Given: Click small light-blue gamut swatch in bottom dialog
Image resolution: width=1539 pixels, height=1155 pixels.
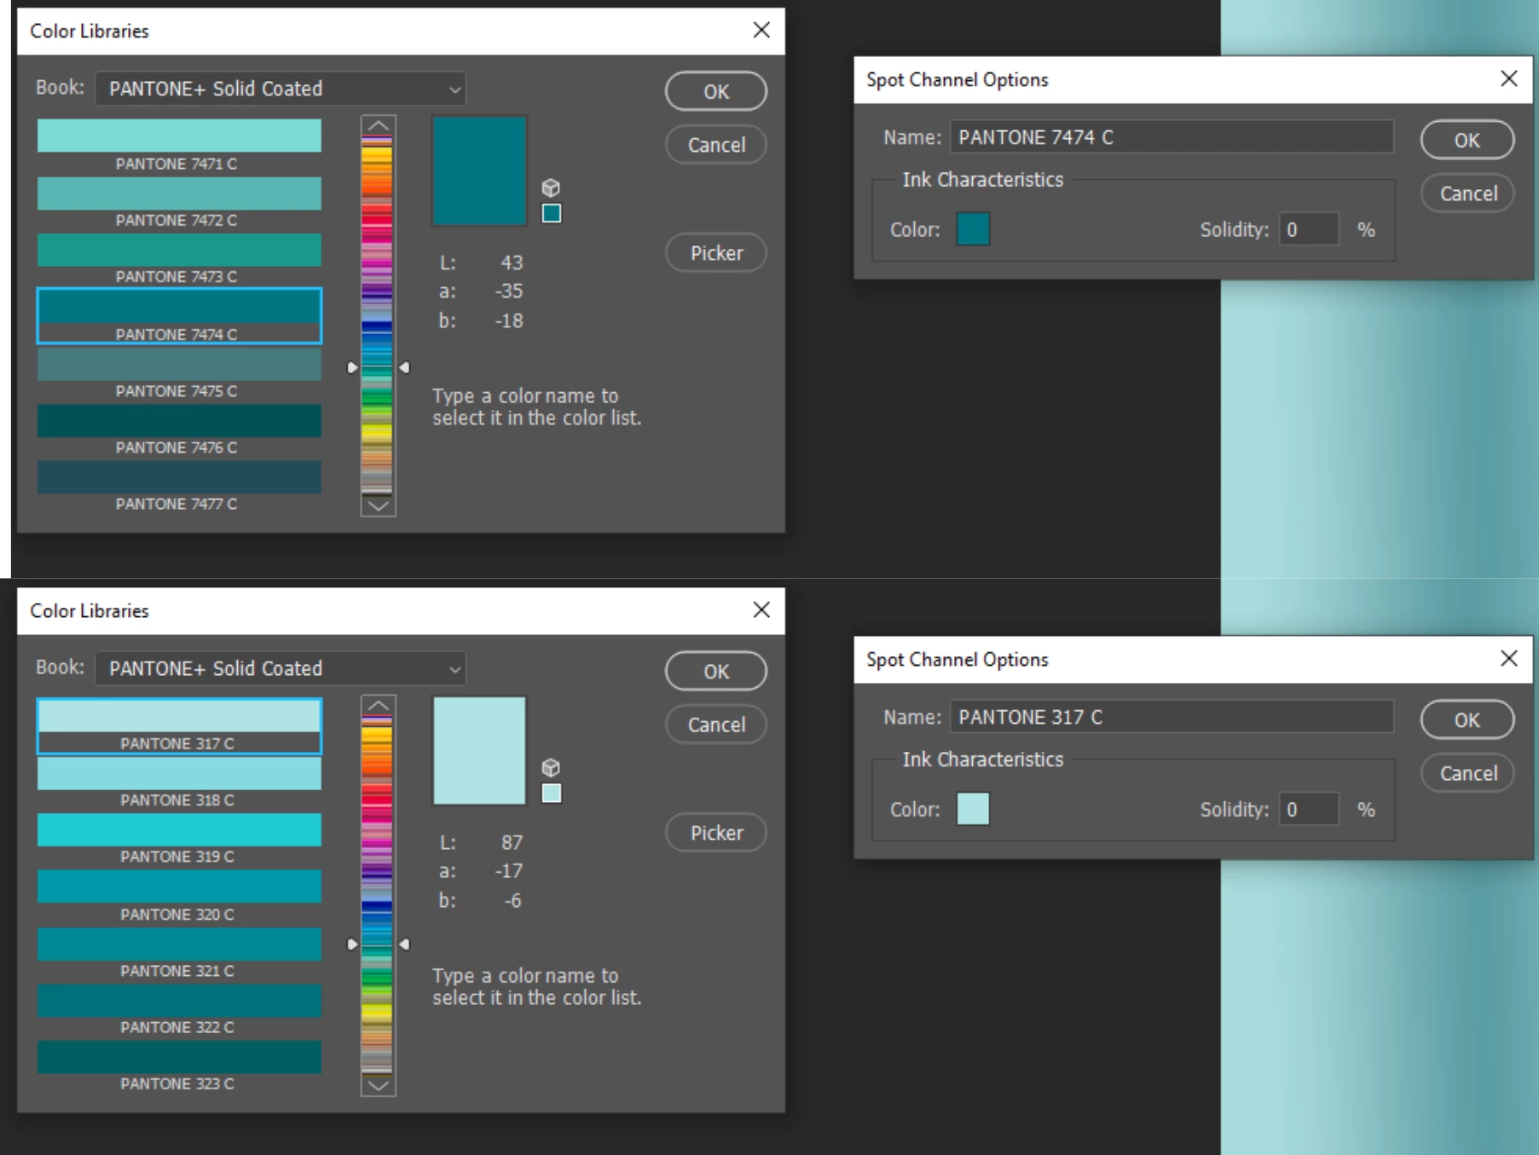Looking at the screenshot, I should pos(552,793).
